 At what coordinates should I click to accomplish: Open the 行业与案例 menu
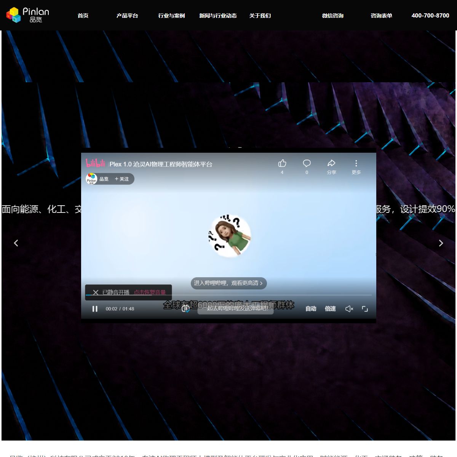[171, 16]
